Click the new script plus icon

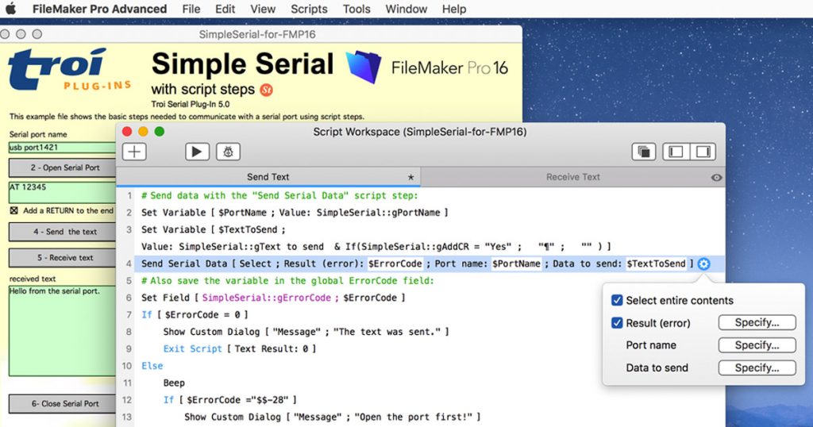pyautogui.click(x=134, y=152)
